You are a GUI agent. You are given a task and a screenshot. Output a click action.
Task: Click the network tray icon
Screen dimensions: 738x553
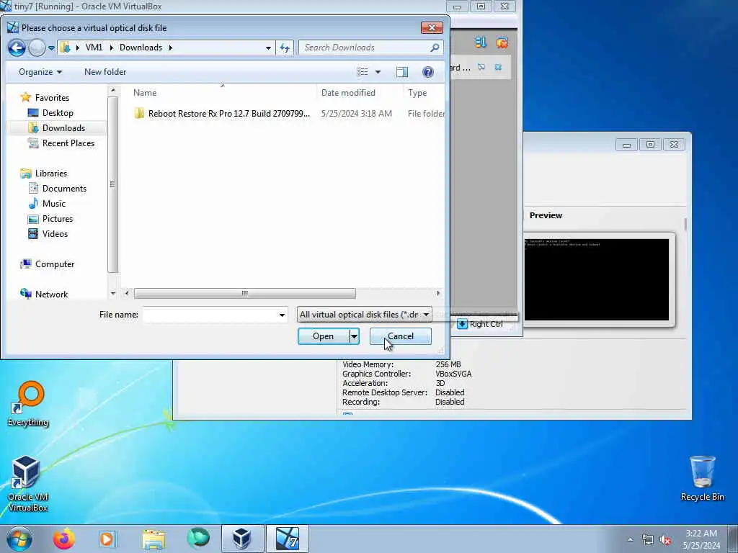pyautogui.click(x=648, y=539)
